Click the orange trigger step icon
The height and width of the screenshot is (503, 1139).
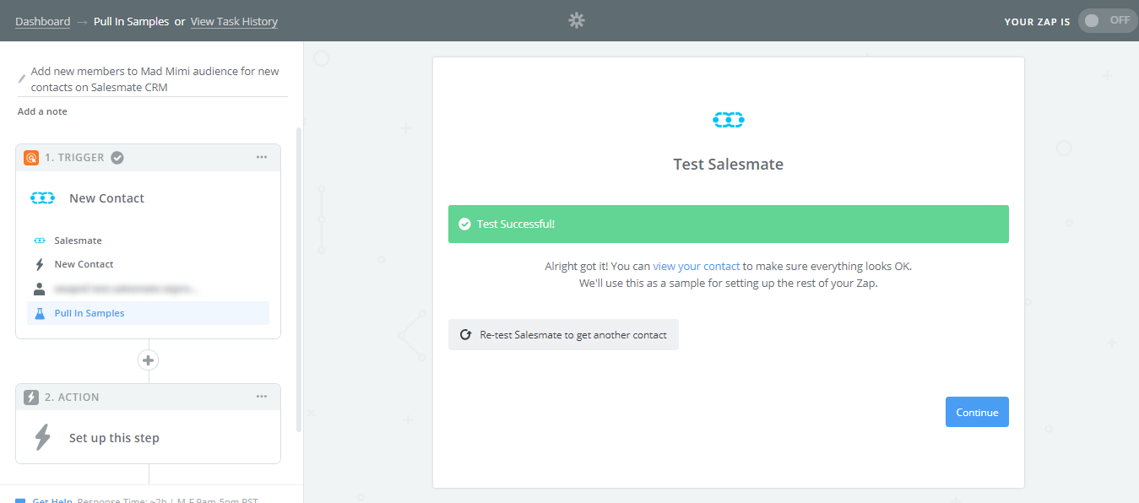pos(31,158)
